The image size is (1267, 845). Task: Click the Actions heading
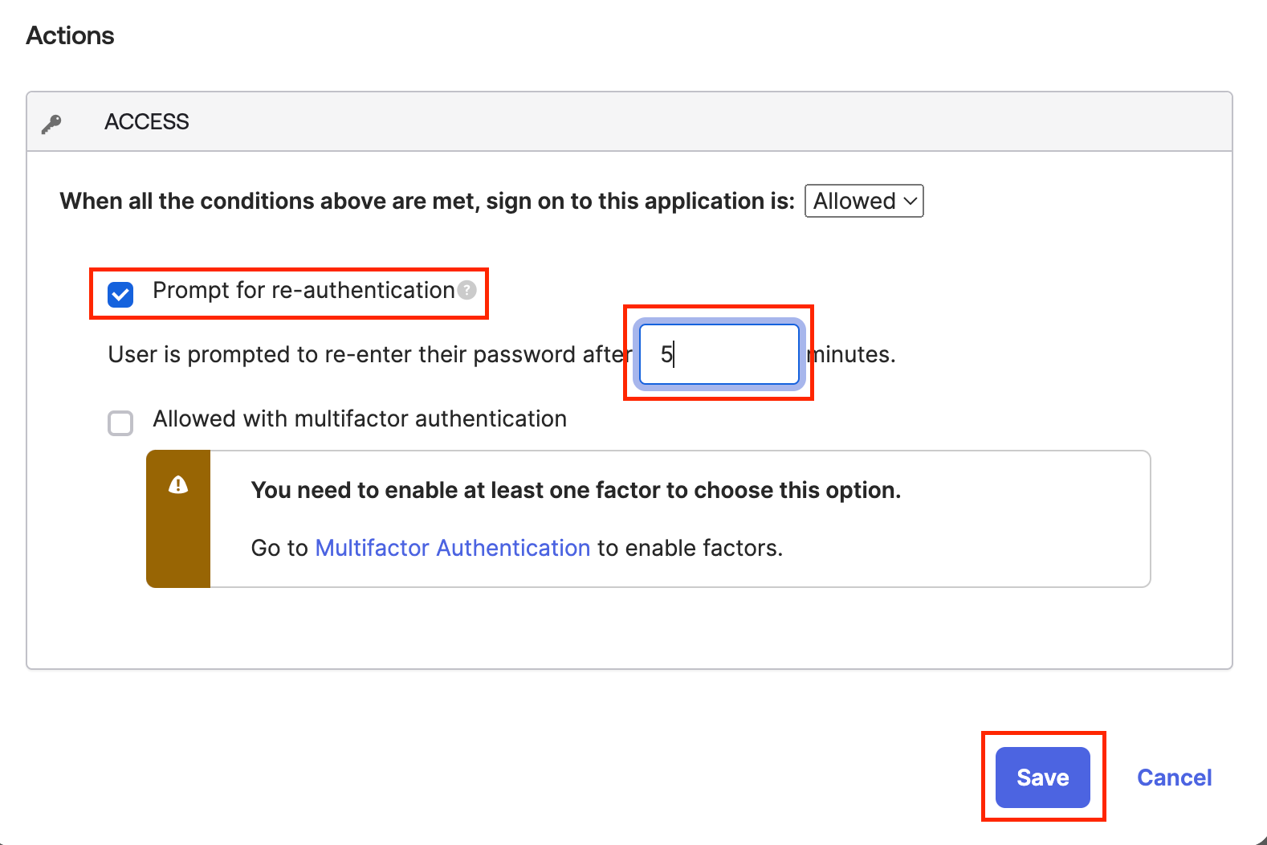pos(71,36)
